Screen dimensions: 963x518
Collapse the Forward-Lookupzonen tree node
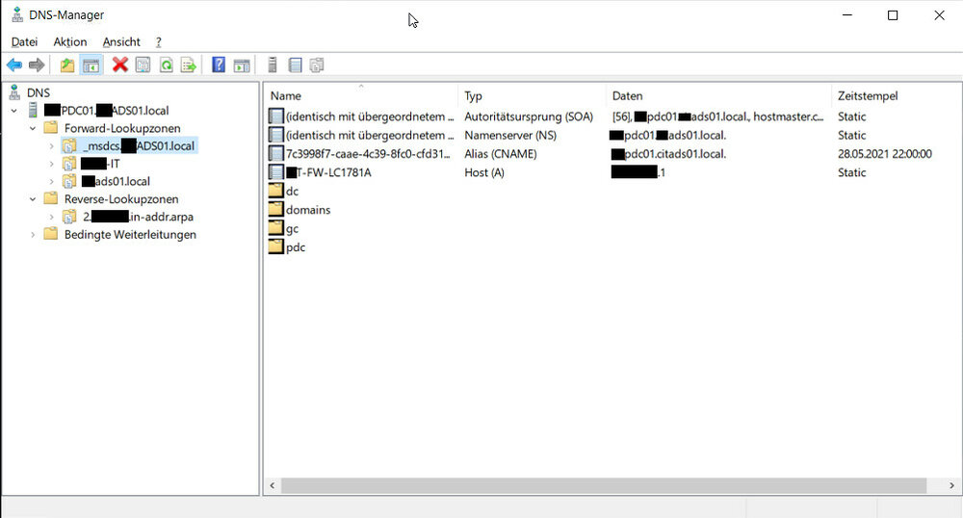[x=33, y=129]
